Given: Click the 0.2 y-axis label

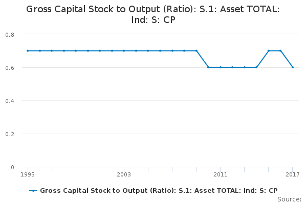Looking at the screenshot, I should [x=10, y=134].
